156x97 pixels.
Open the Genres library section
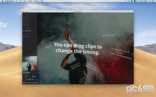pyautogui.click(x=26, y=22)
